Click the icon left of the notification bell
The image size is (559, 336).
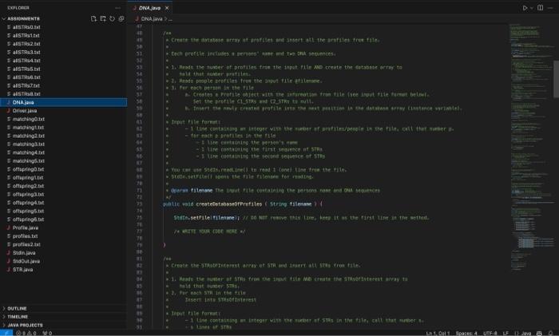tap(539, 333)
